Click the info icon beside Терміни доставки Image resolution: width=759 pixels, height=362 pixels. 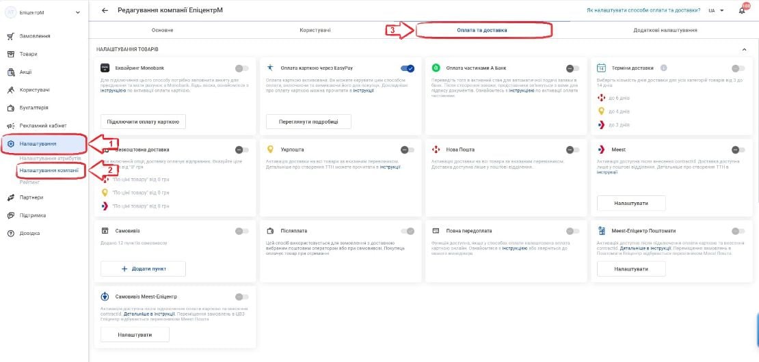tap(664, 68)
